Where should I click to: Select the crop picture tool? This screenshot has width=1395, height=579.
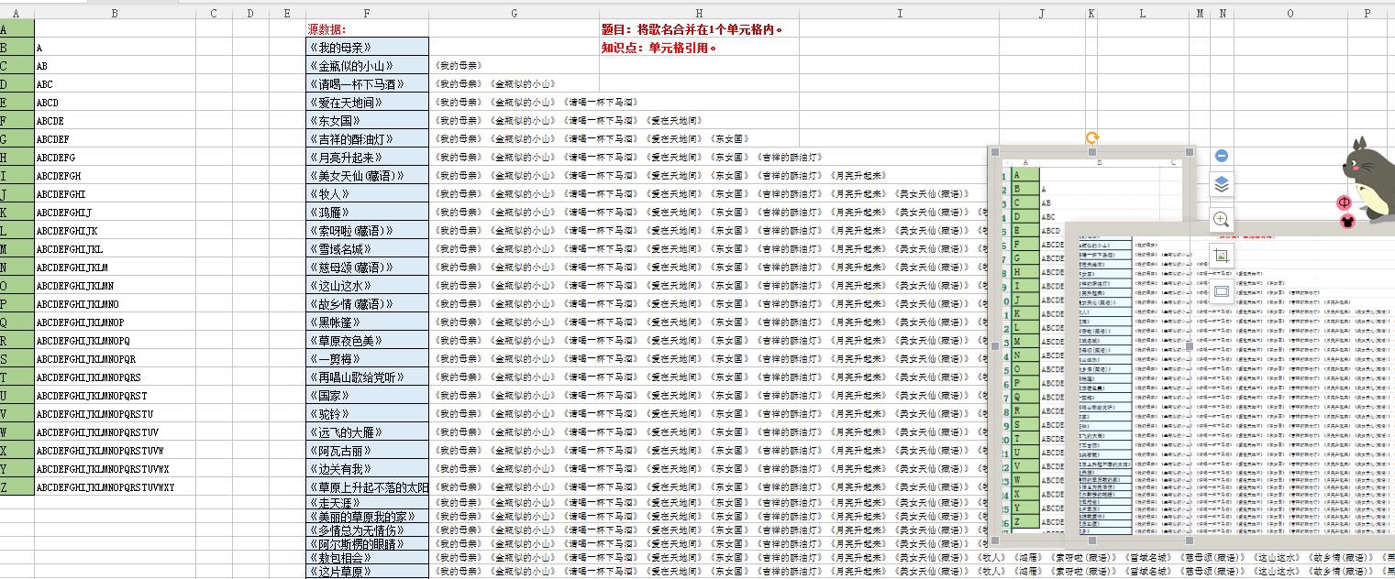[x=1221, y=257]
